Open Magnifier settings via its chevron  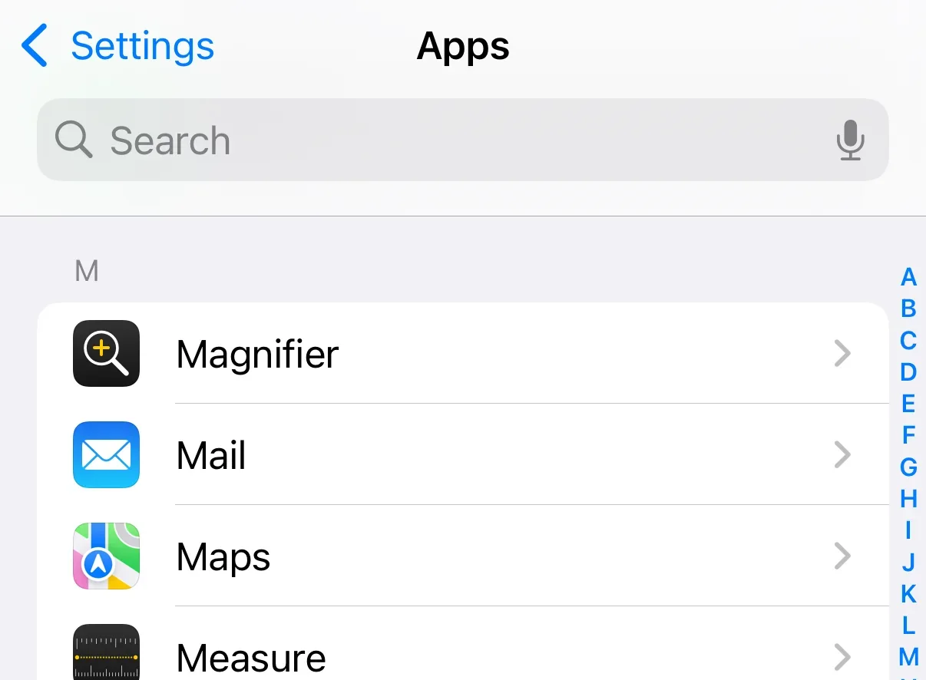[x=842, y=354]
